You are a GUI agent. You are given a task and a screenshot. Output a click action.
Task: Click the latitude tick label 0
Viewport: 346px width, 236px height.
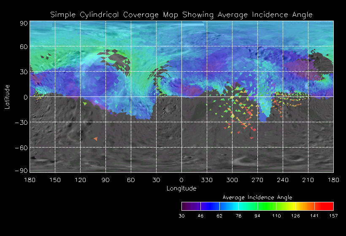coord(26,97)
